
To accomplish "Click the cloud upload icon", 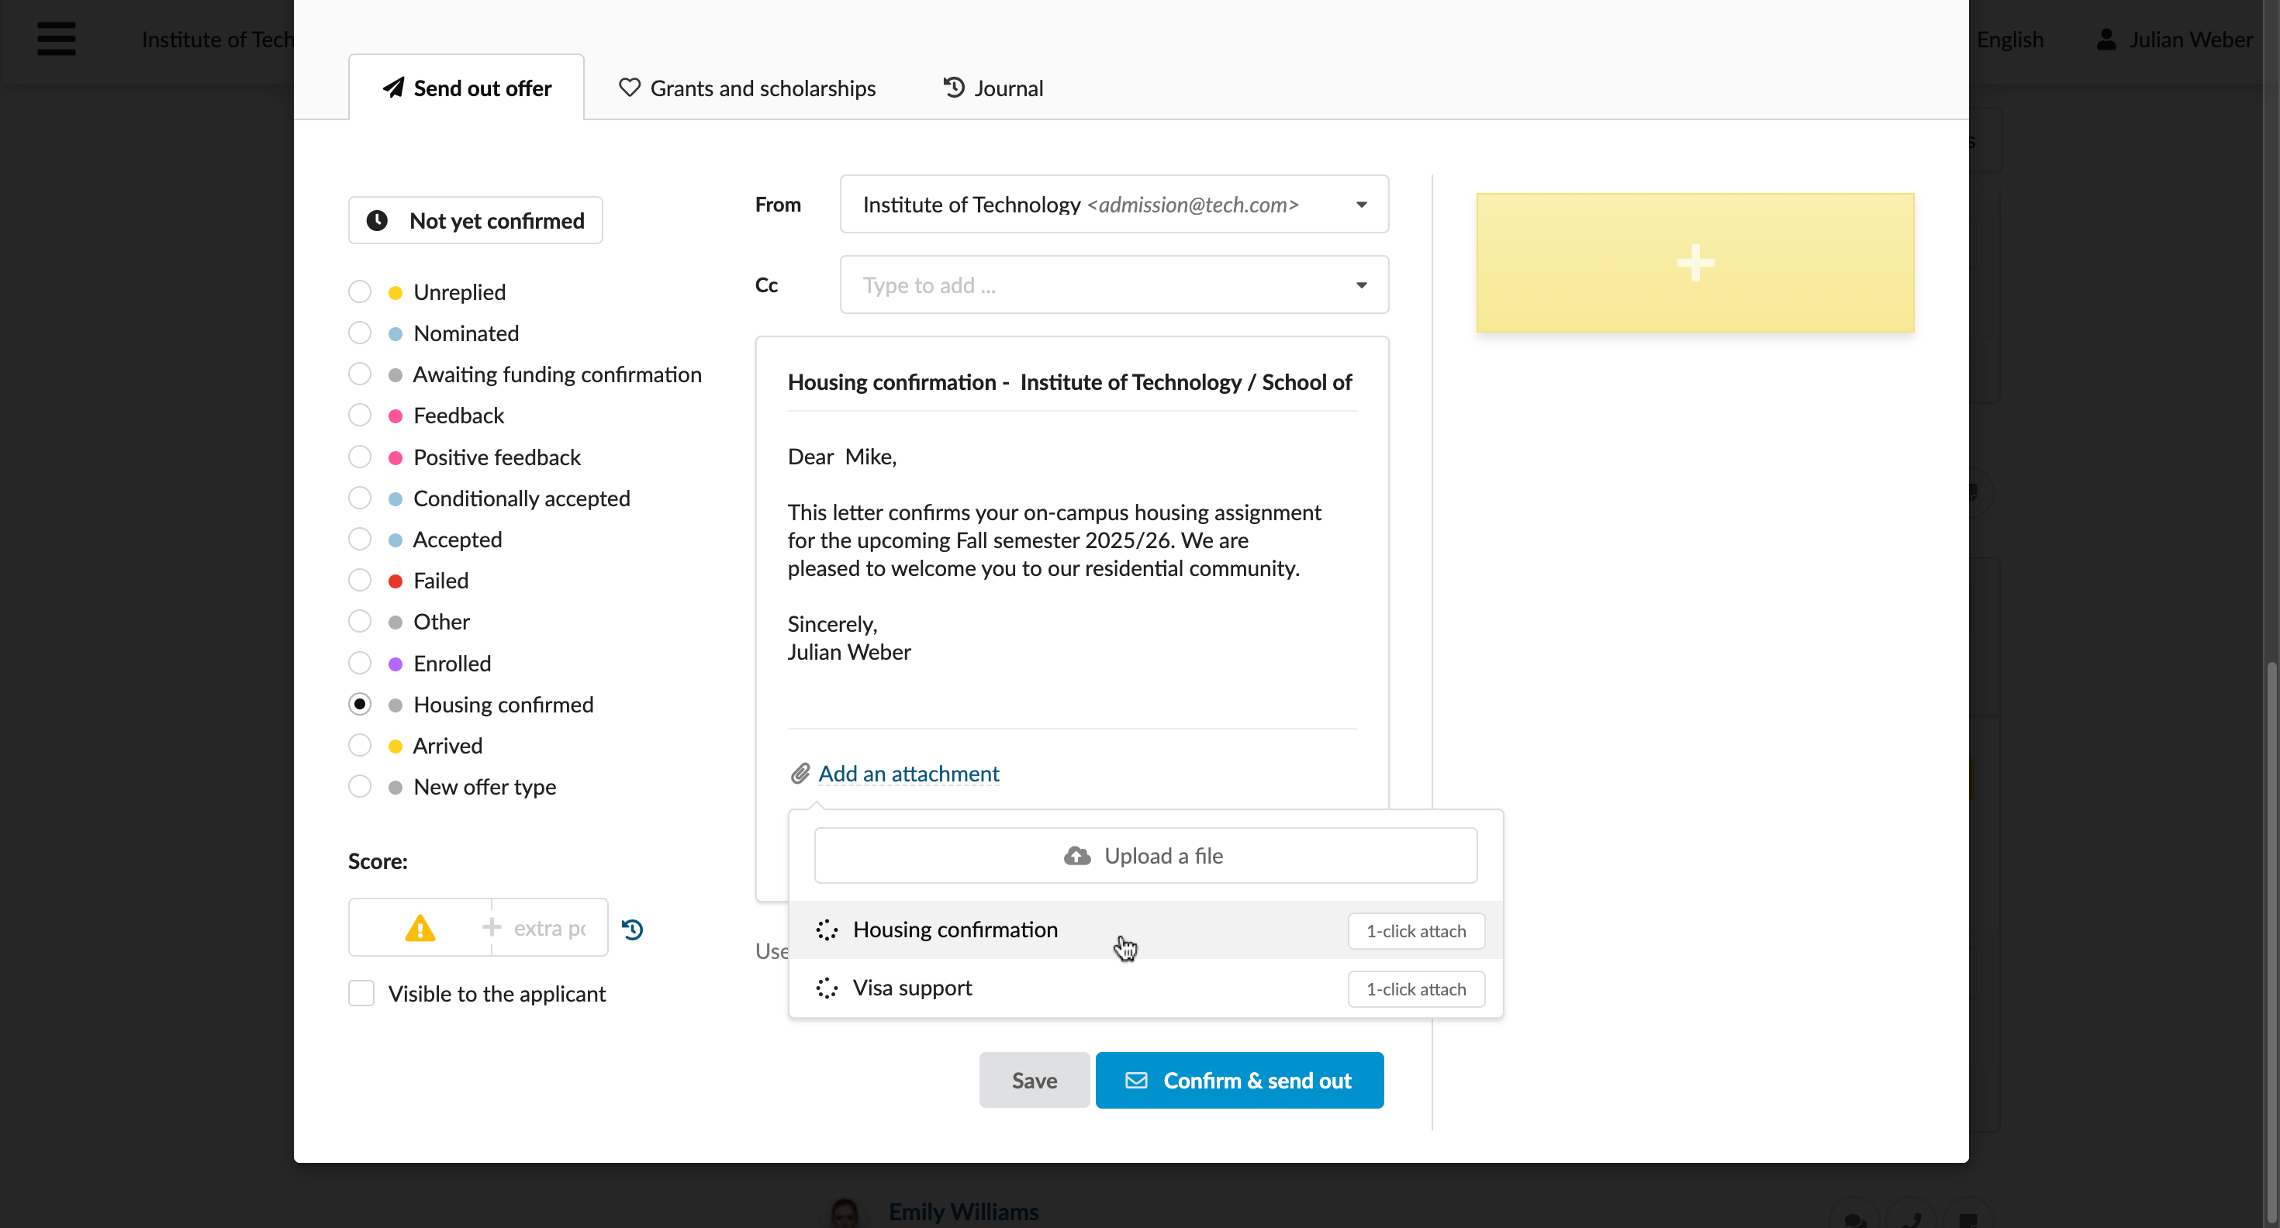I will pyautogui.click(x=1077, y=856).
